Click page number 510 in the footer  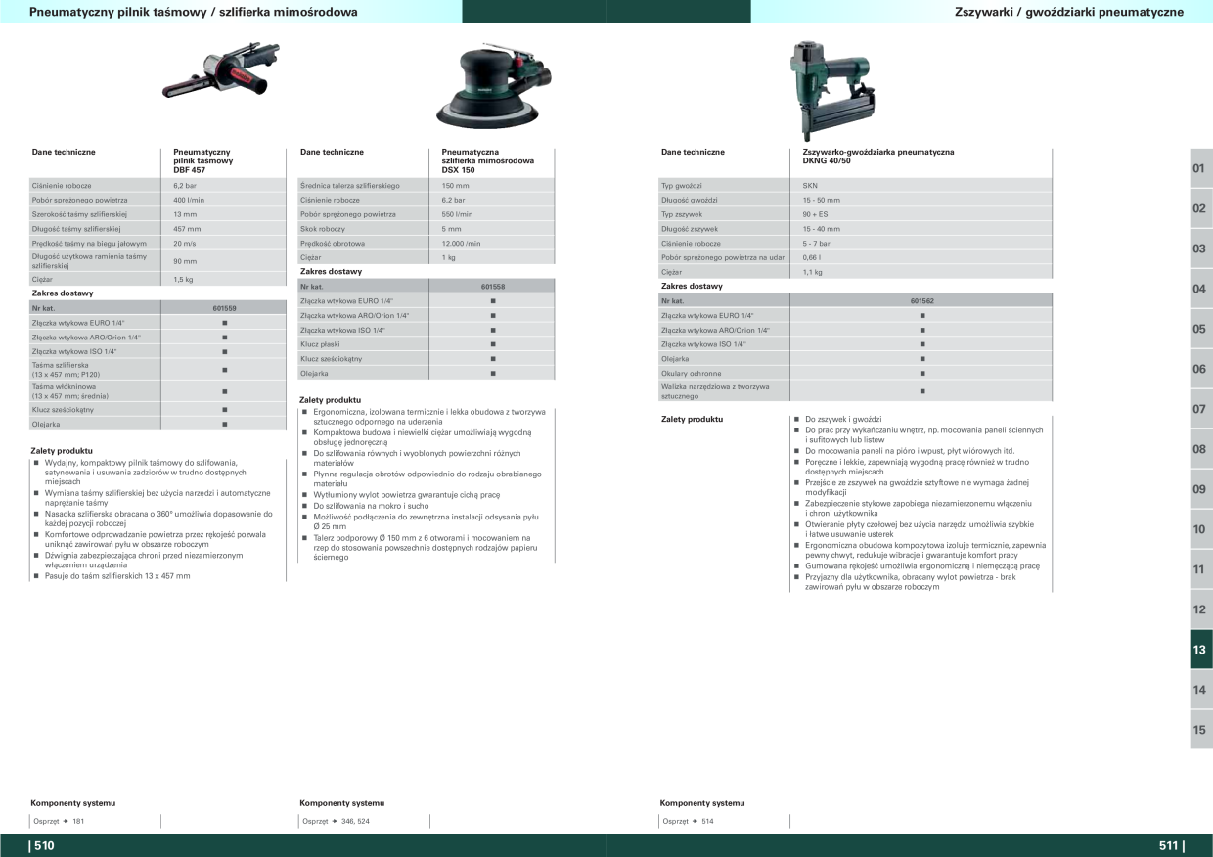(42, 846)
